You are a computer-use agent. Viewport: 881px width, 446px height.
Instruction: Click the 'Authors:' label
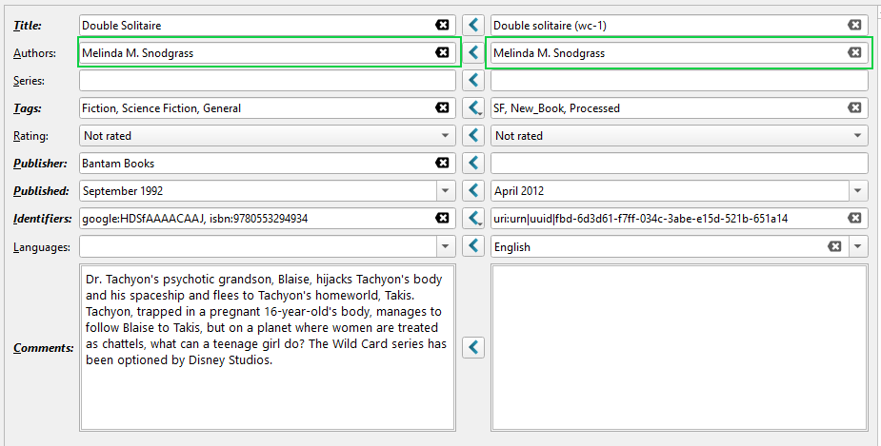click(35, 52)
